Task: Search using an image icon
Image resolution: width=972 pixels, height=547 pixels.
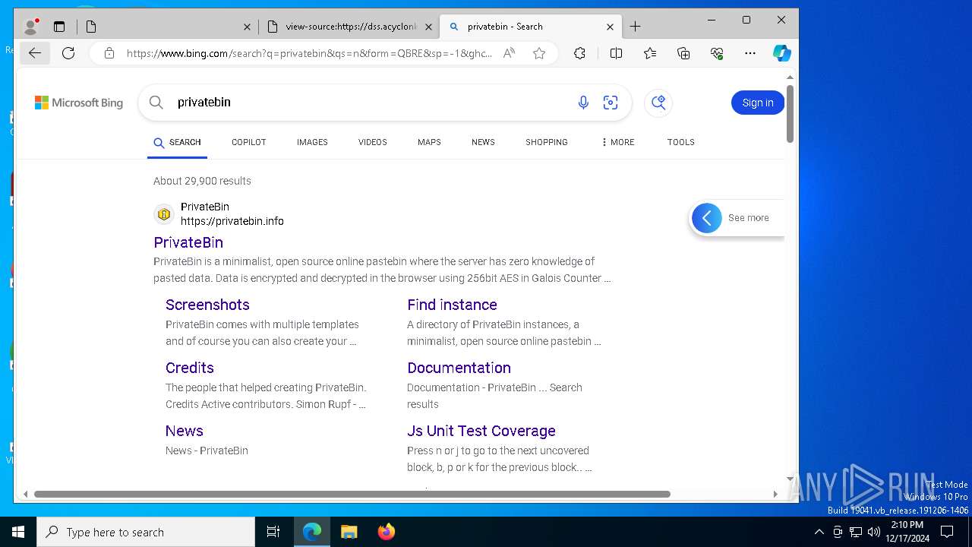Action: pos(611,103)
